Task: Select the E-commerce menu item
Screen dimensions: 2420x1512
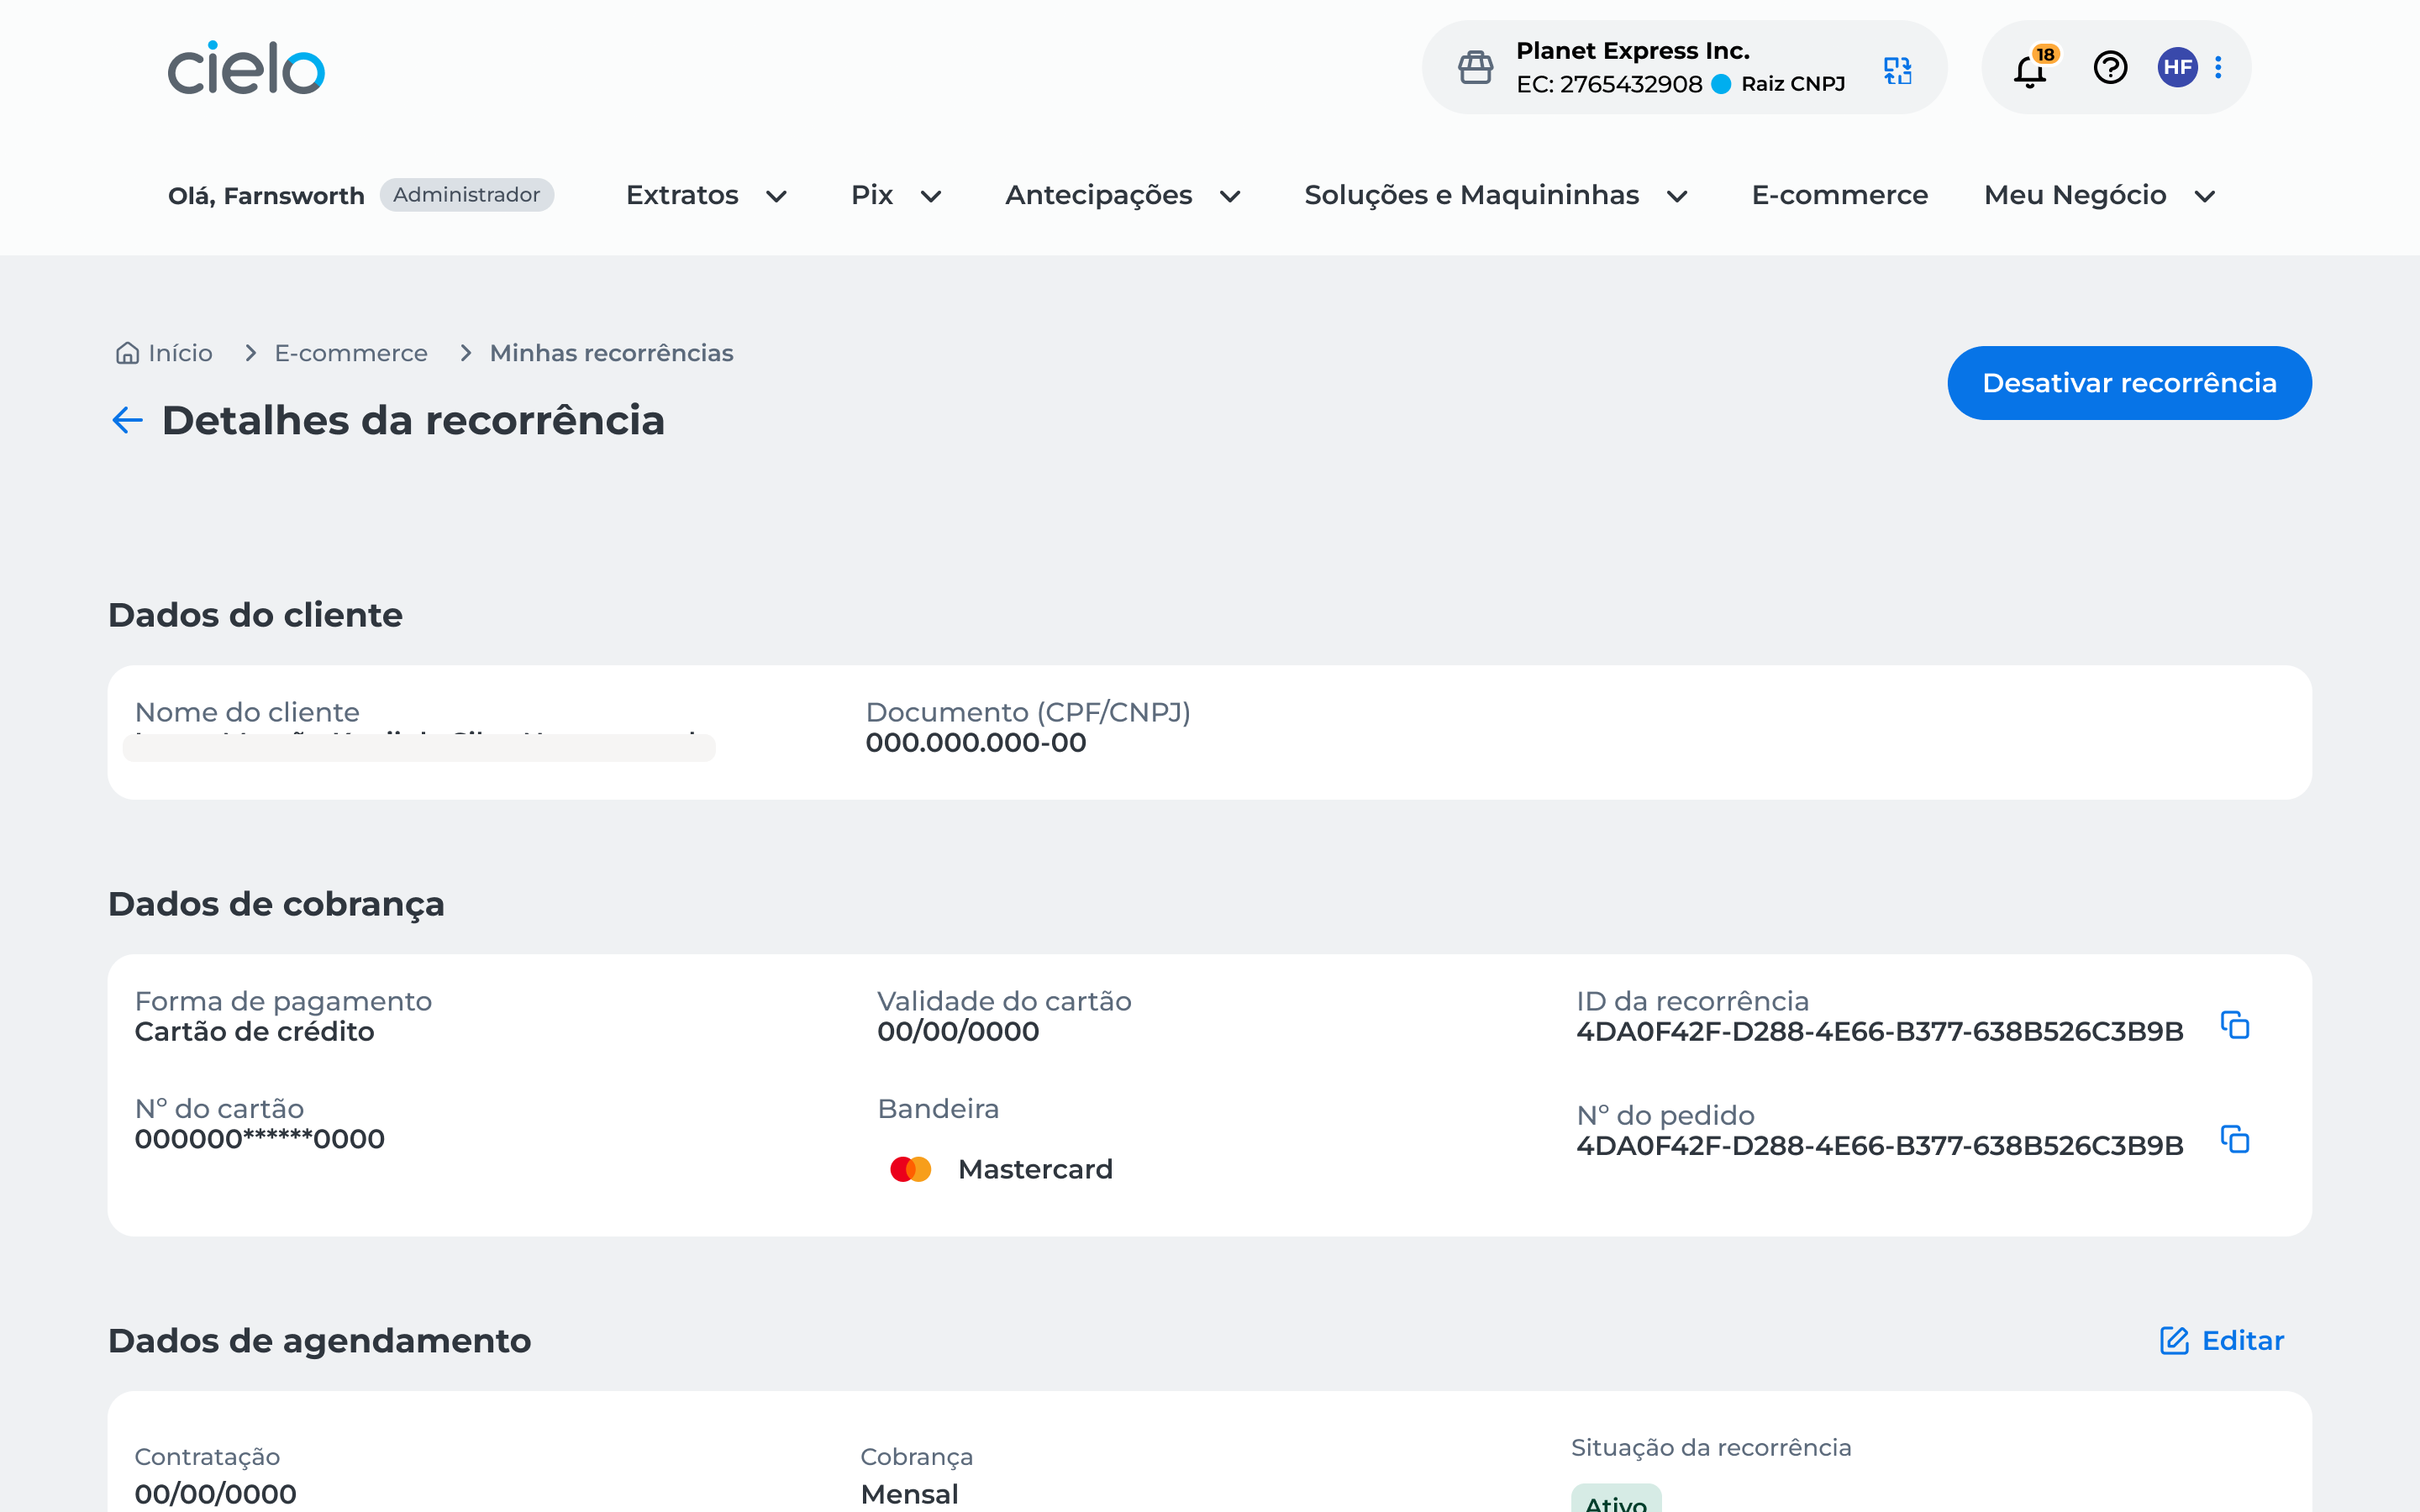Action: point(1841,195)
